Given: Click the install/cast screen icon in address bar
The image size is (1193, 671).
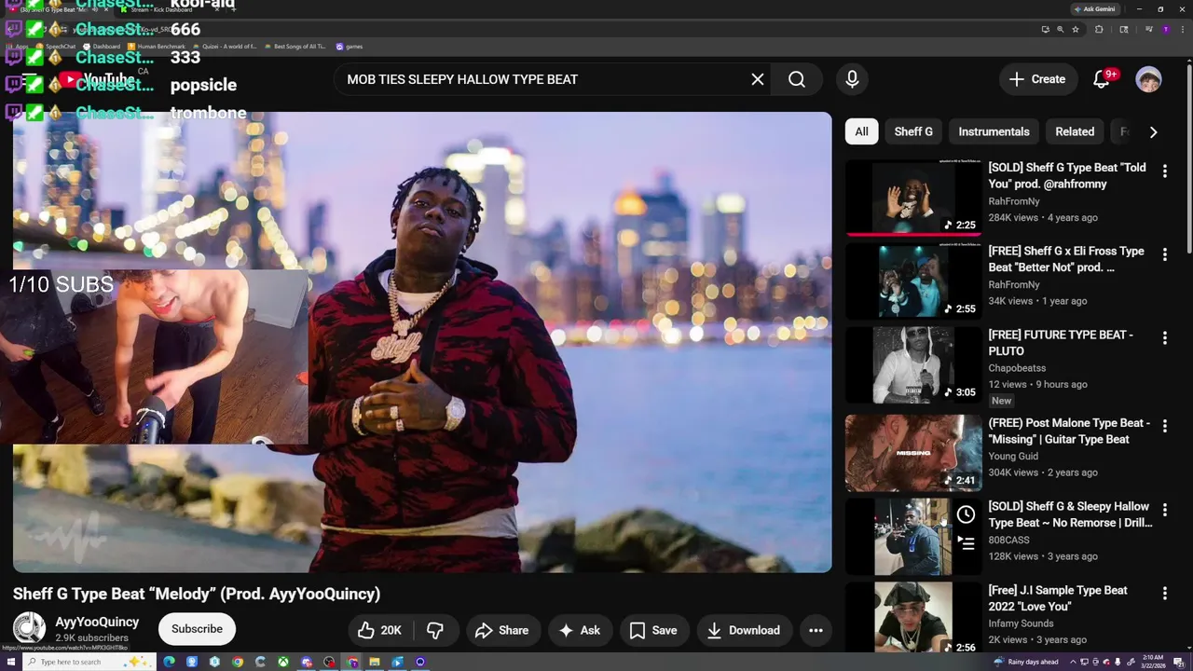Looking at the screenshot, I should click(1045, 30).
